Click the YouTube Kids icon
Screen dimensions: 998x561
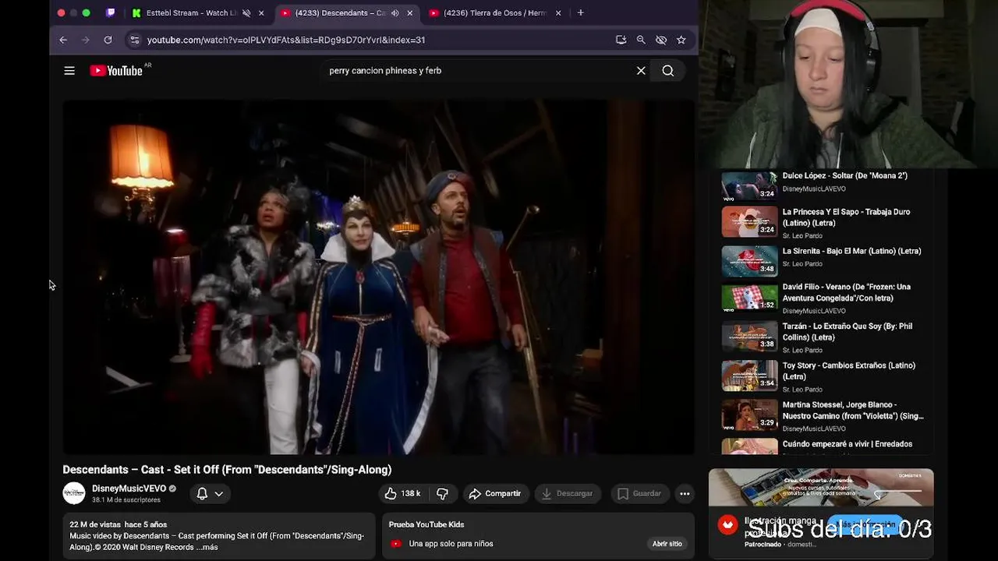click(x=395, y=544)
